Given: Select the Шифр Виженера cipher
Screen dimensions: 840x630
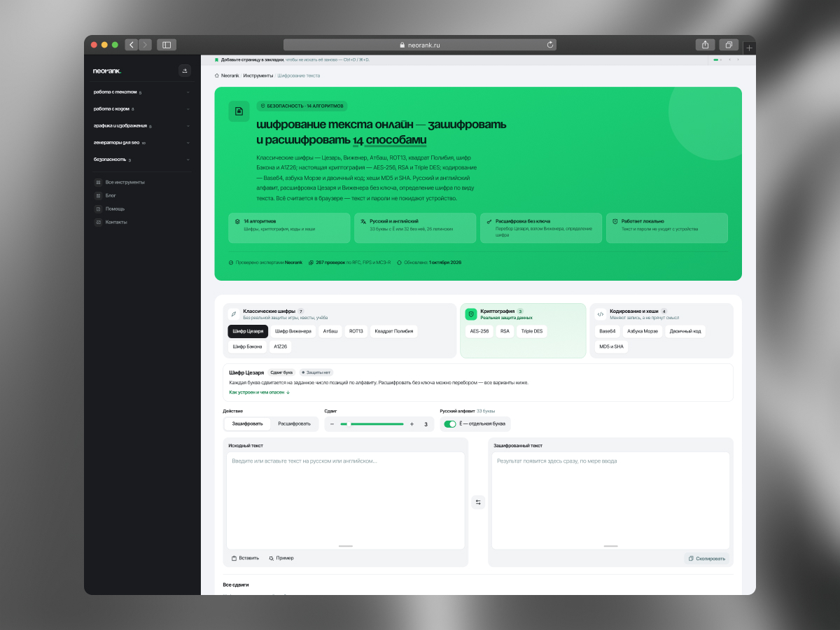Looking at the screenshot, I should coord(293,331).
